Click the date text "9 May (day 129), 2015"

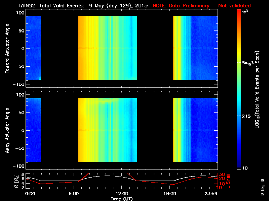118,6
